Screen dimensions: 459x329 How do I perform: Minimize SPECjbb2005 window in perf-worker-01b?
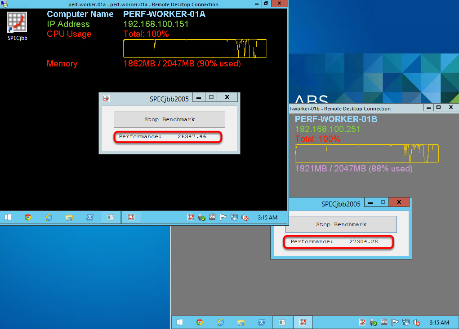click(x=370, y=202)
